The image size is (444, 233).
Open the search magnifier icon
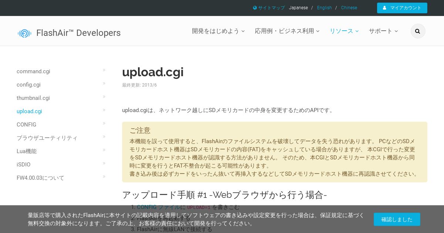pos(418,31)
